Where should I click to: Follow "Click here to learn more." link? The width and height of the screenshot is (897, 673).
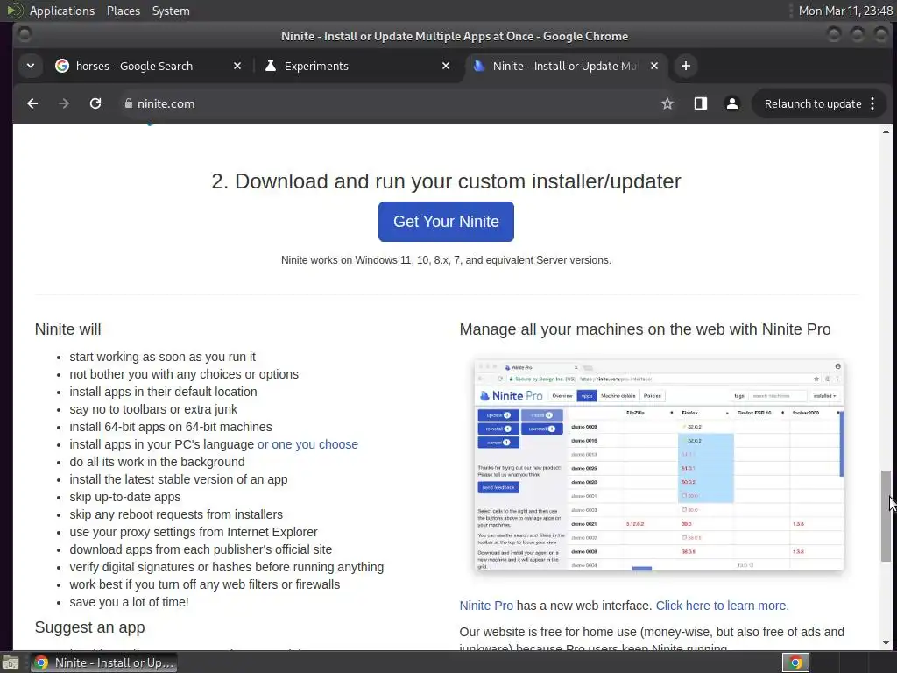(x=722, y=606)
